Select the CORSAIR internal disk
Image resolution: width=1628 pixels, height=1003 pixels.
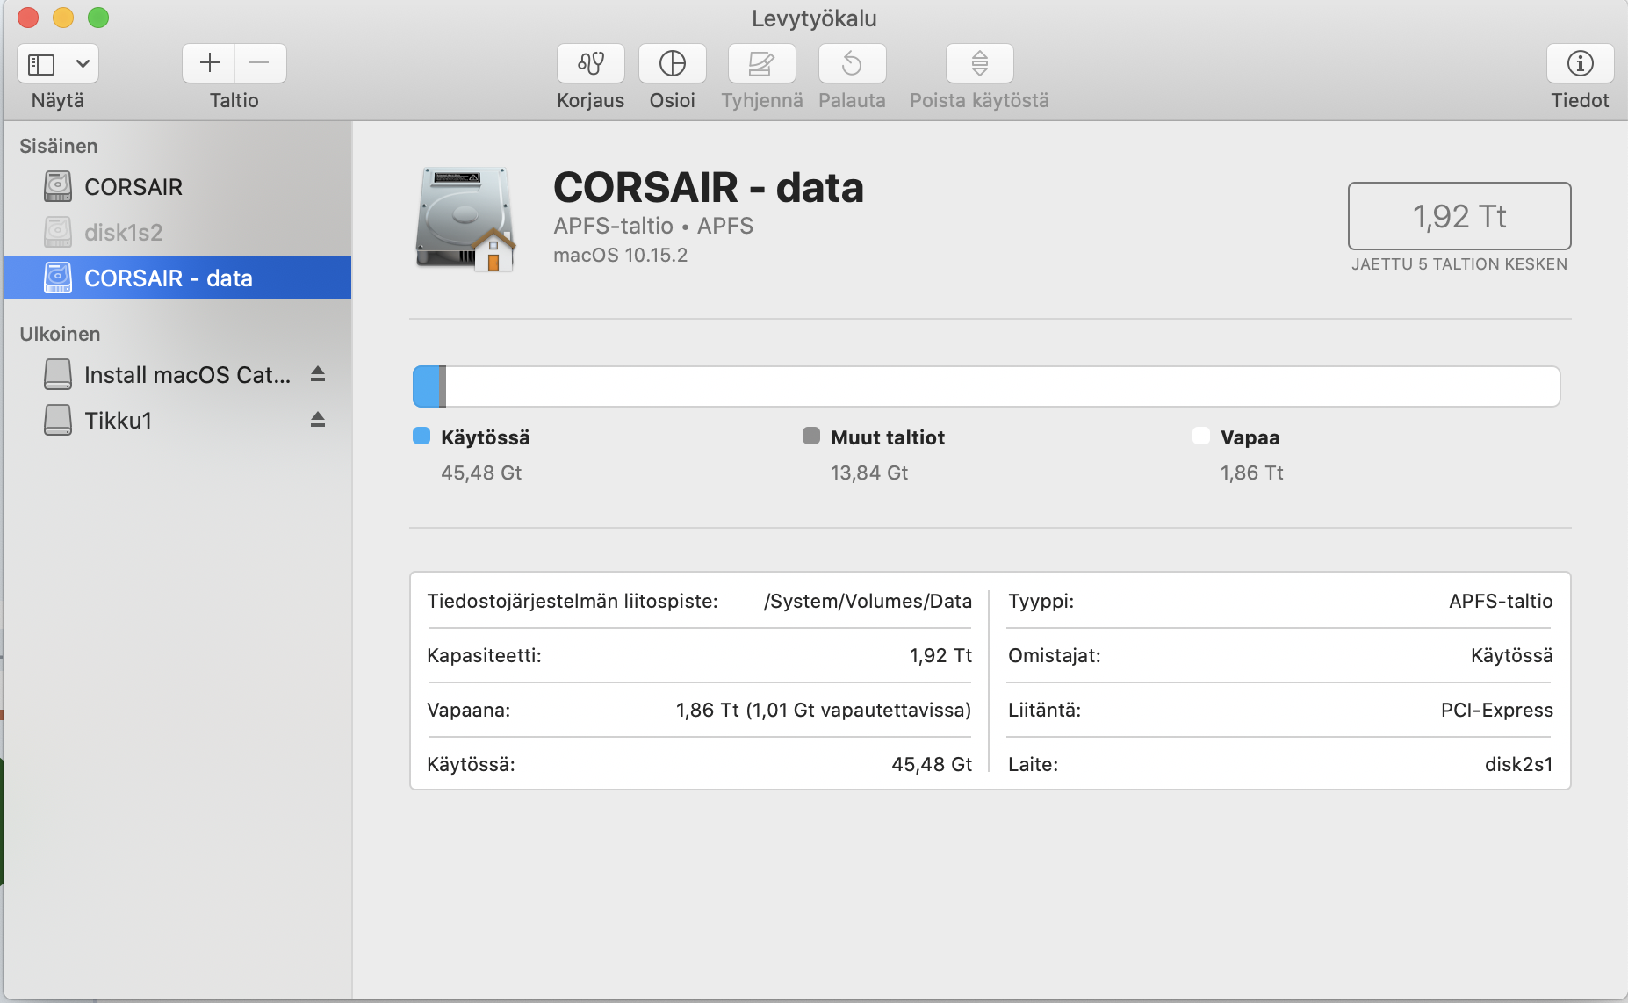[x=177, y=187]
